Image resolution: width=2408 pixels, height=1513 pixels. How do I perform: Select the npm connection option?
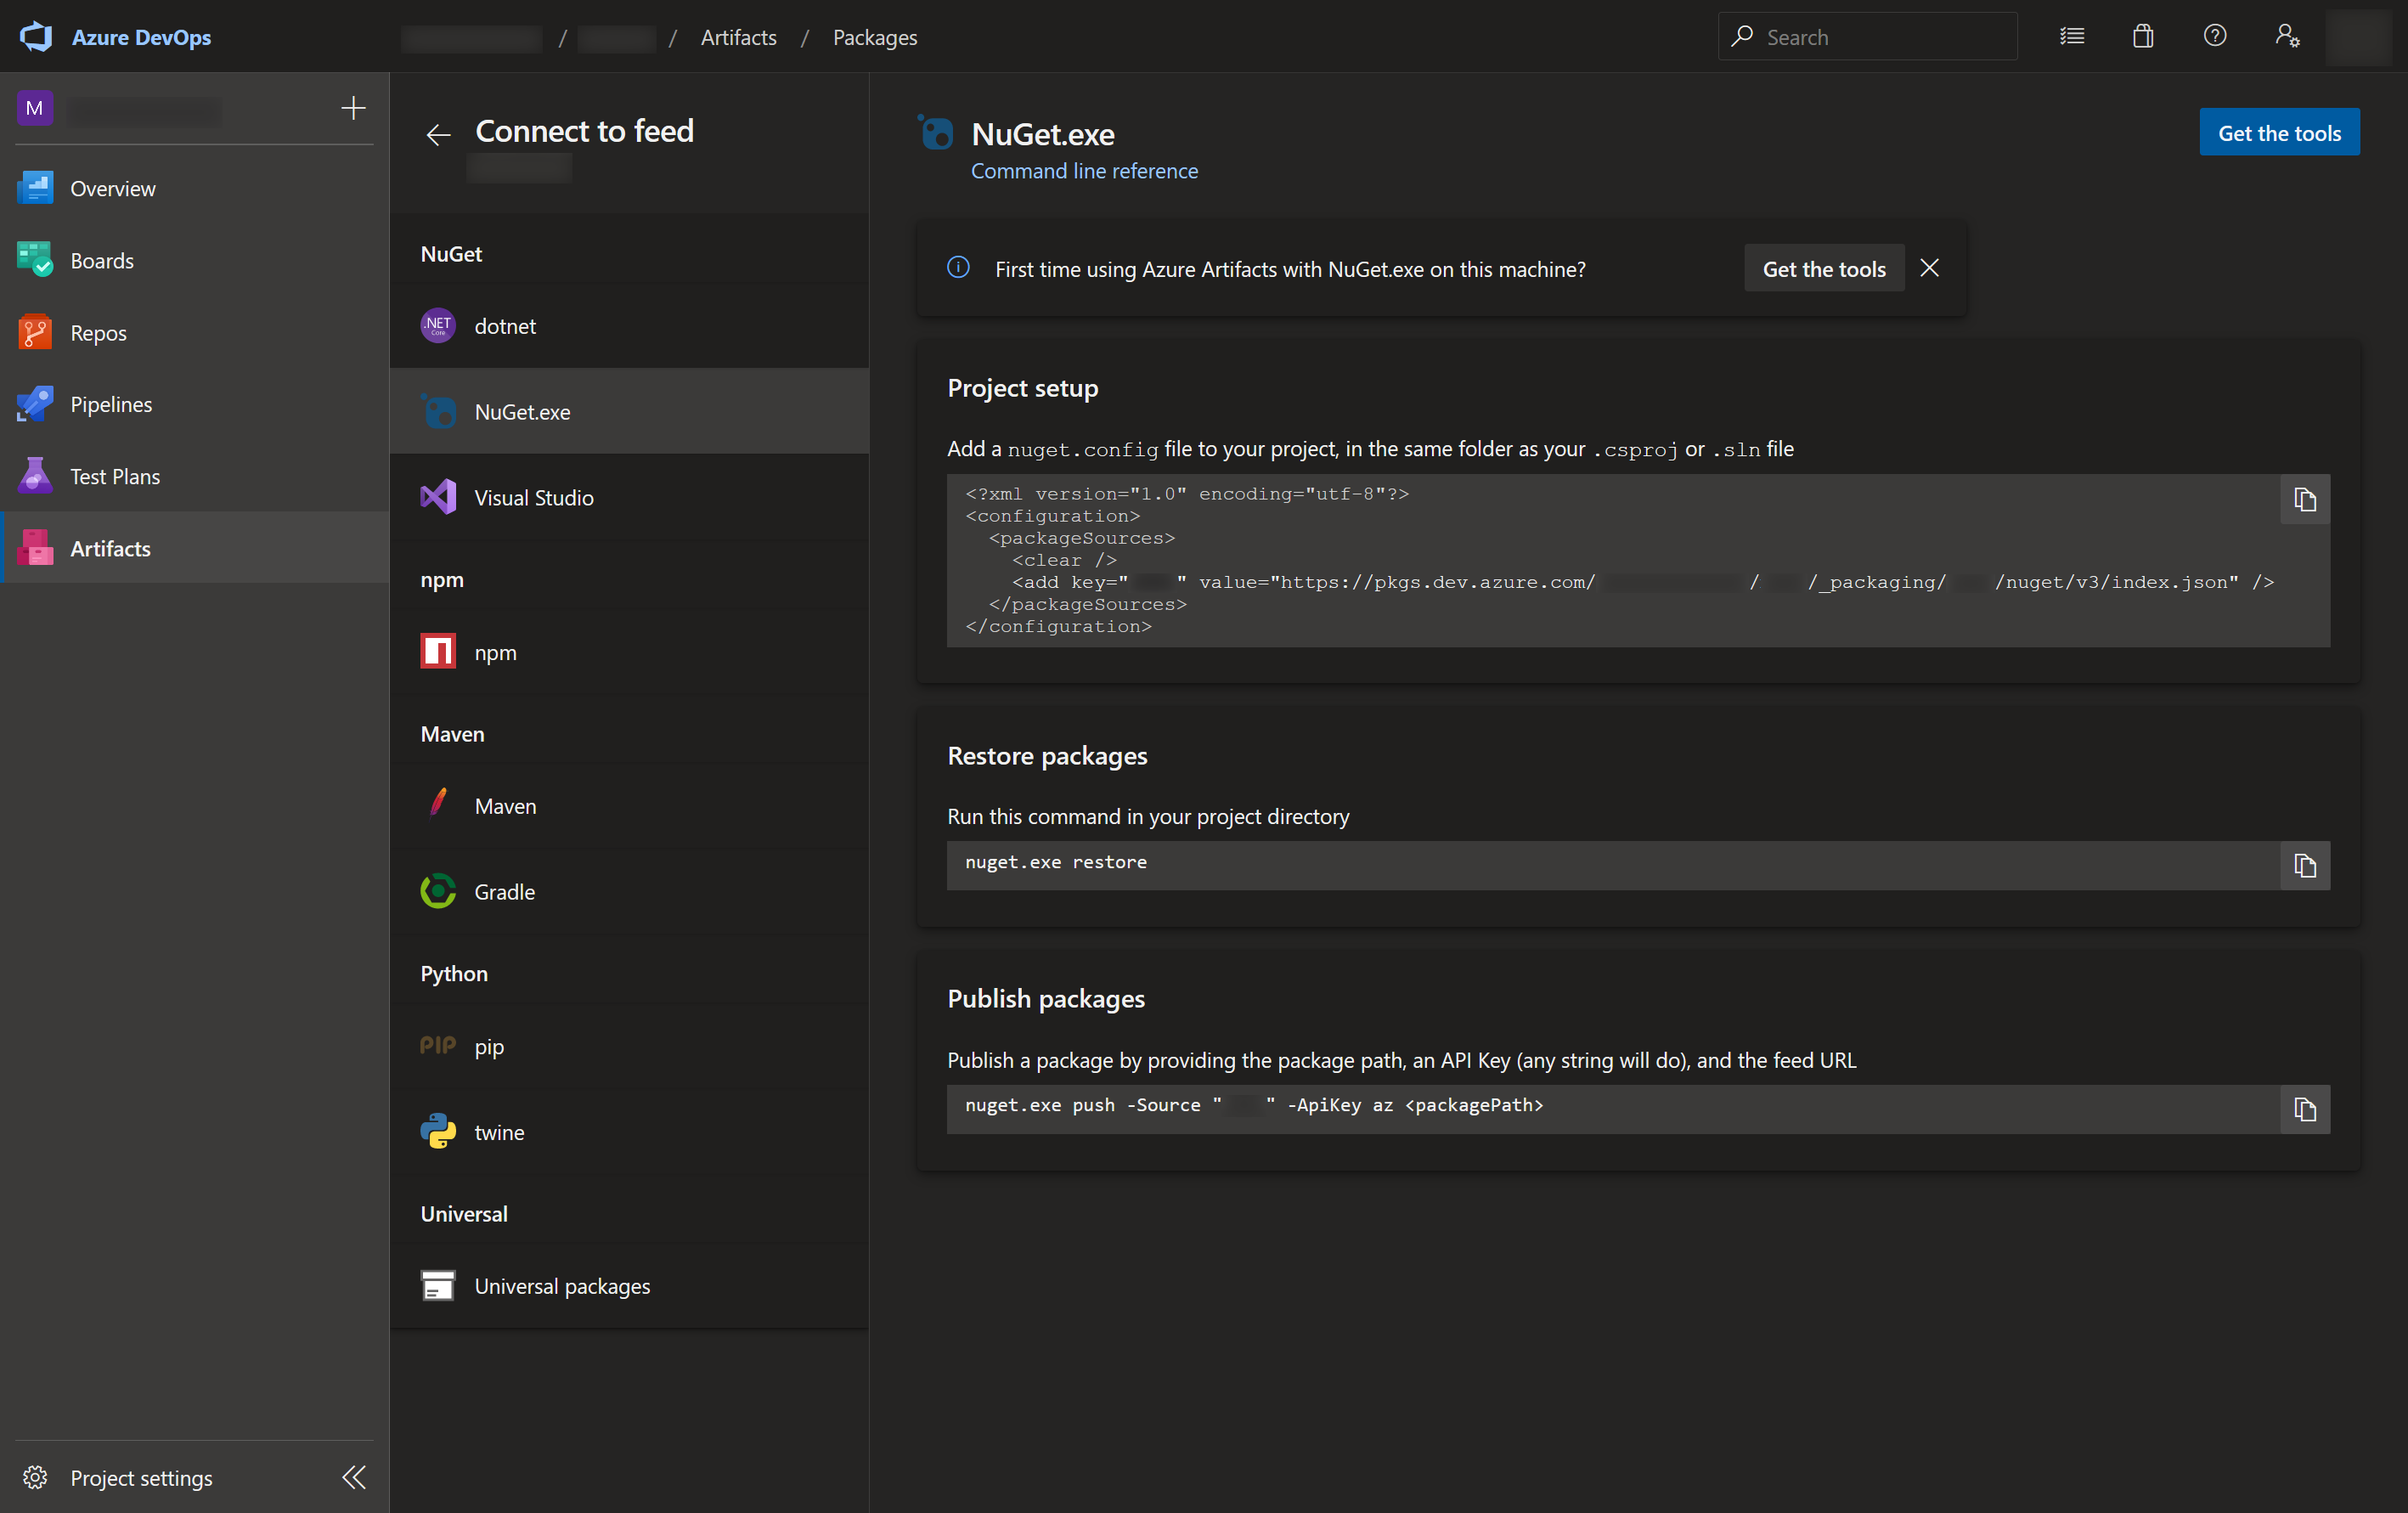click(629, 652)
